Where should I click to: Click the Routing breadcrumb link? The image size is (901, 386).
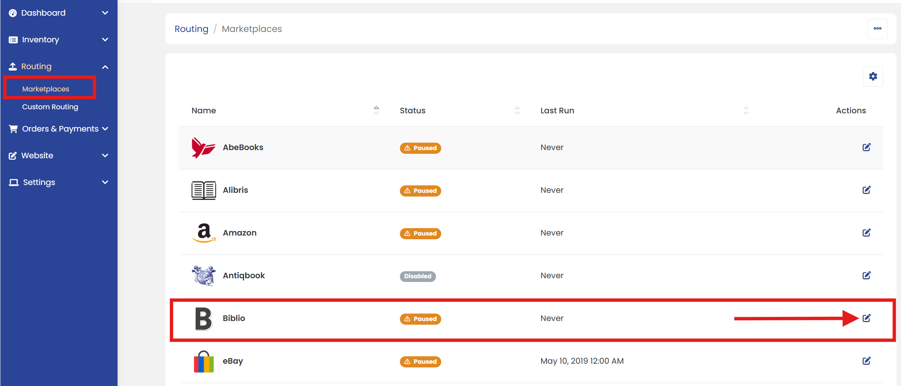[192, 29]
